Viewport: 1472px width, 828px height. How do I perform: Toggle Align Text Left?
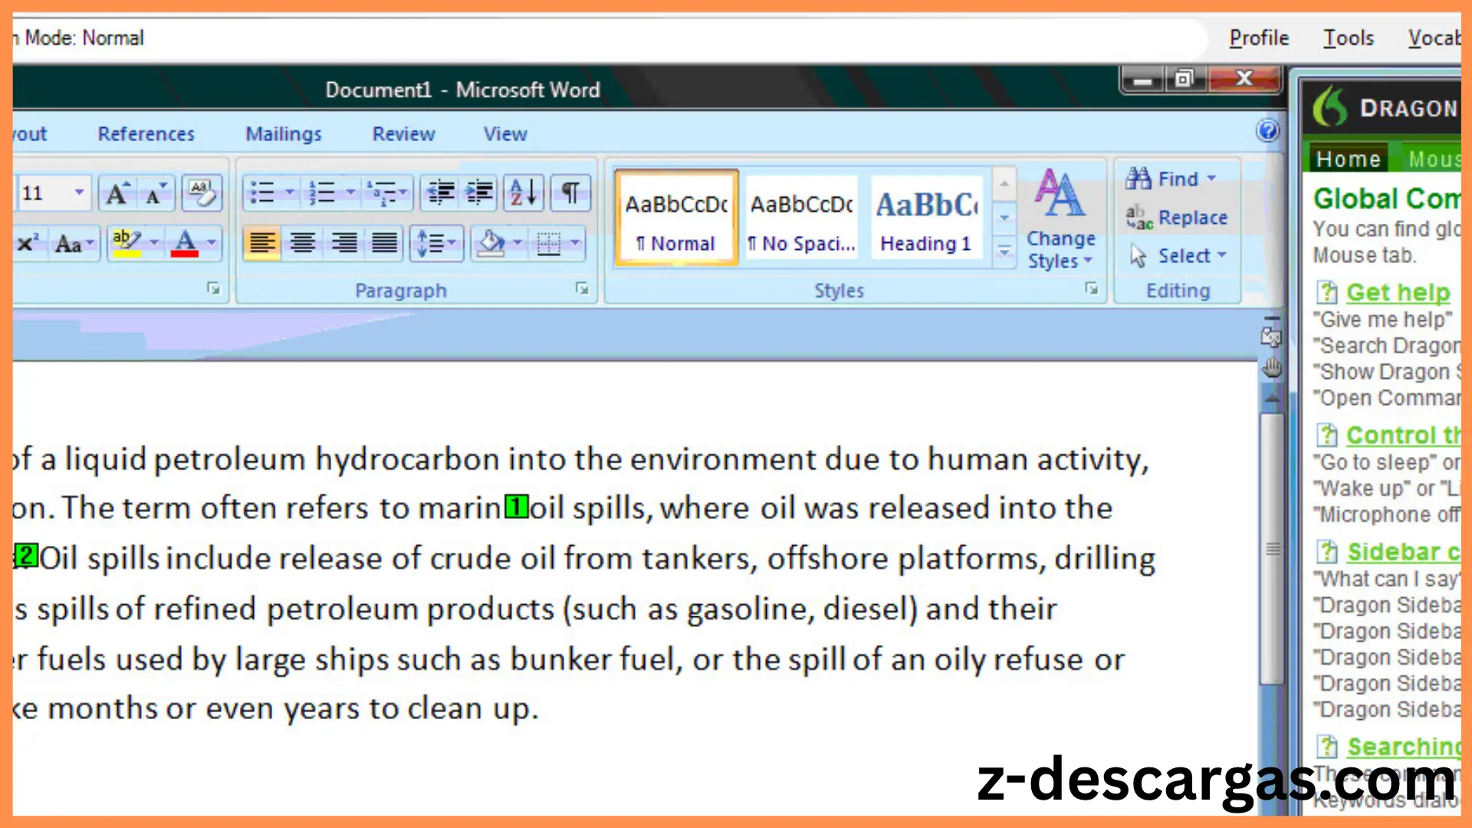pyautogui.click(x=262, y=244)
